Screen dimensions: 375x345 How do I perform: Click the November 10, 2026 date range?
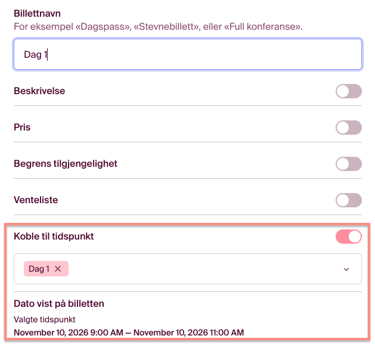pyautogui.click(x=129, y=332)
